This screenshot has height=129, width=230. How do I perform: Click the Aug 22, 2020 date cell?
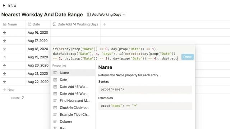coord(38,82)
